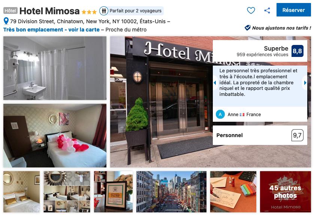Screen dimensions: 314x215
Task: Open the framed award certificate photo
Action: pos(113,191)
